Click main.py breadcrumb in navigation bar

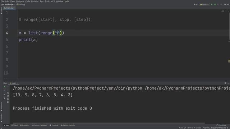point(21,5)
